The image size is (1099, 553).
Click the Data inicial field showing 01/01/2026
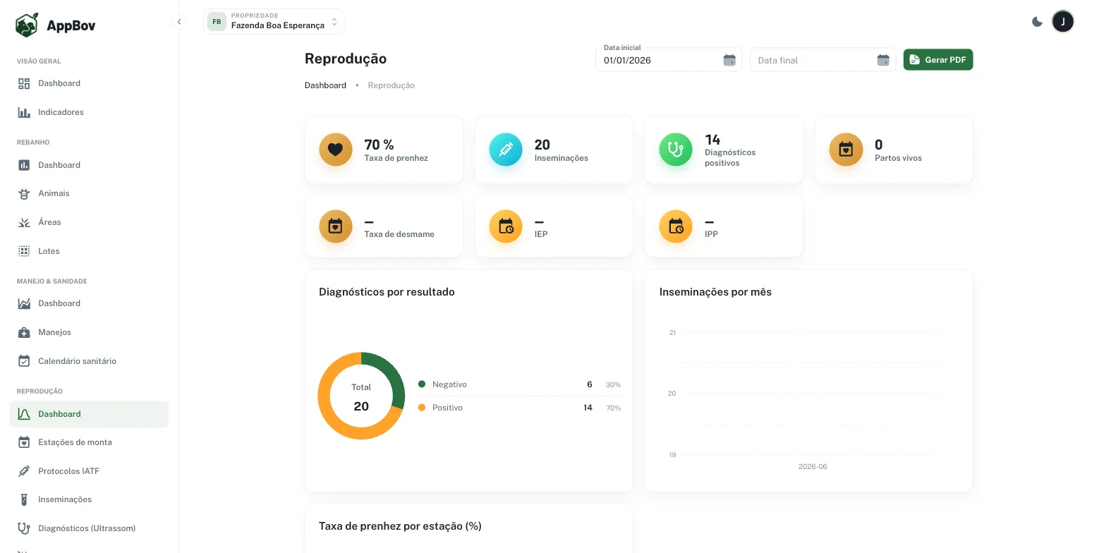click(669, 60)
